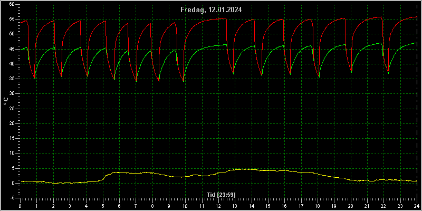The width and height of the screenshot is (422, 211).
Task: Select hour 0 on the time axis
Action: (20, 206)
